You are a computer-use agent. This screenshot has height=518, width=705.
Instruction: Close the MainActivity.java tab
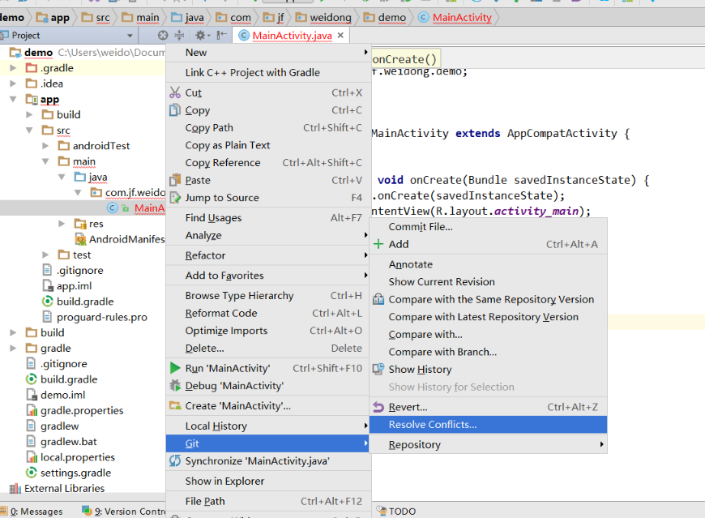click(x=341, y=35)
